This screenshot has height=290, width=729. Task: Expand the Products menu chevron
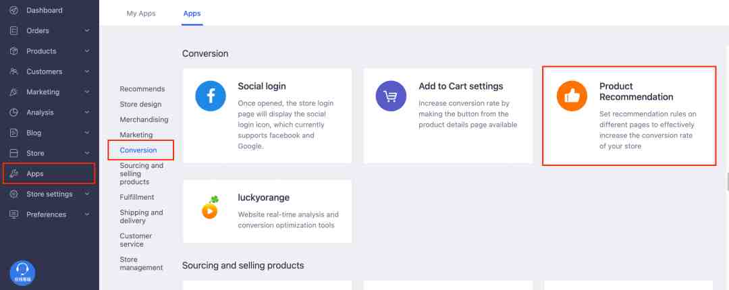tap(87, 51)
